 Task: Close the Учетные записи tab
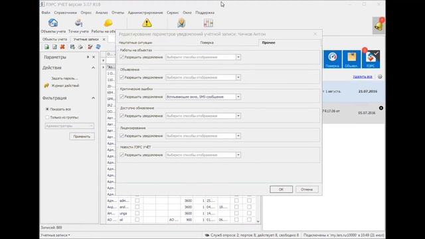click(x=104, y=39)
